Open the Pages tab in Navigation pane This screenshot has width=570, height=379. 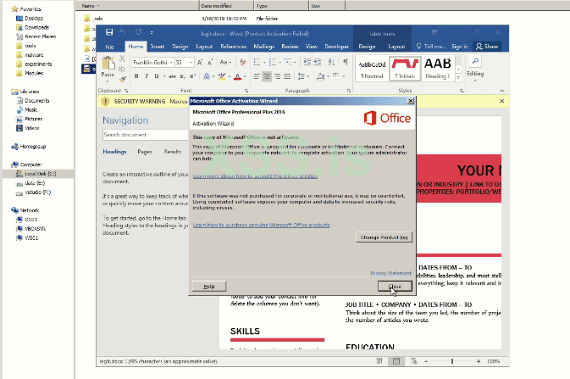tap(145, 152)
